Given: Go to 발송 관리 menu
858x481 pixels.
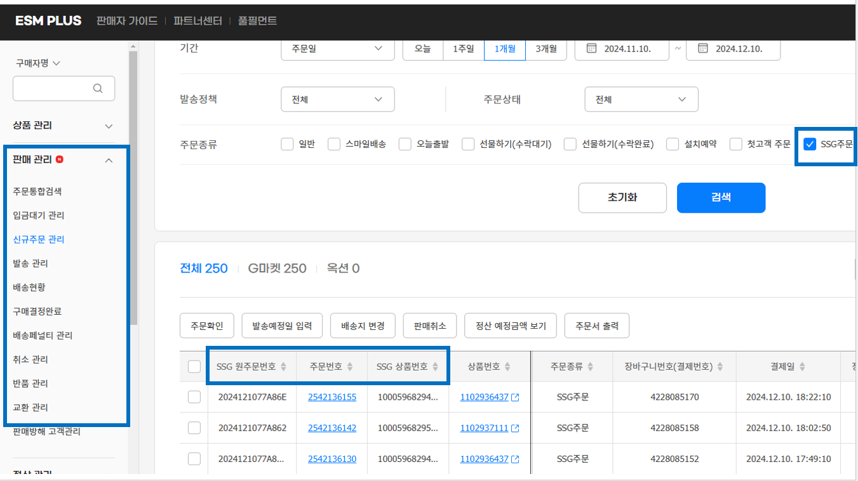Looking at the screenshot, I should [x=30, y=263].
